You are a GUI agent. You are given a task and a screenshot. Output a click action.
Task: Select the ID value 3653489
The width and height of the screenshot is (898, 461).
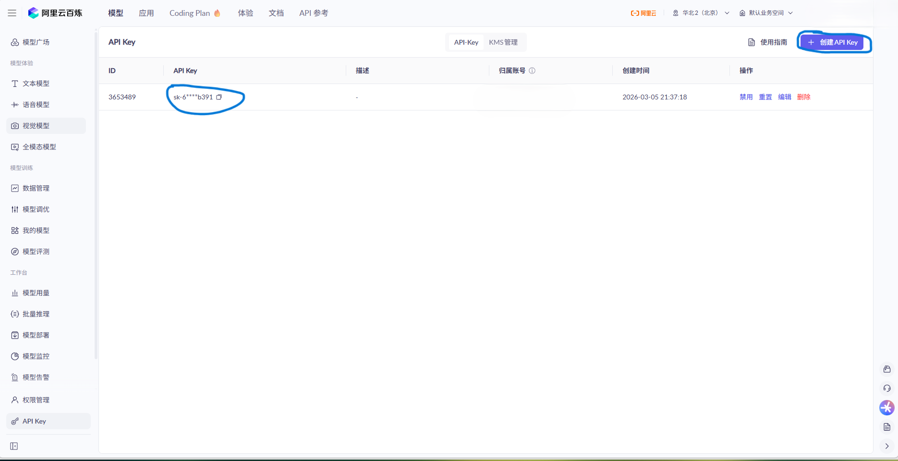click(122, 97)
